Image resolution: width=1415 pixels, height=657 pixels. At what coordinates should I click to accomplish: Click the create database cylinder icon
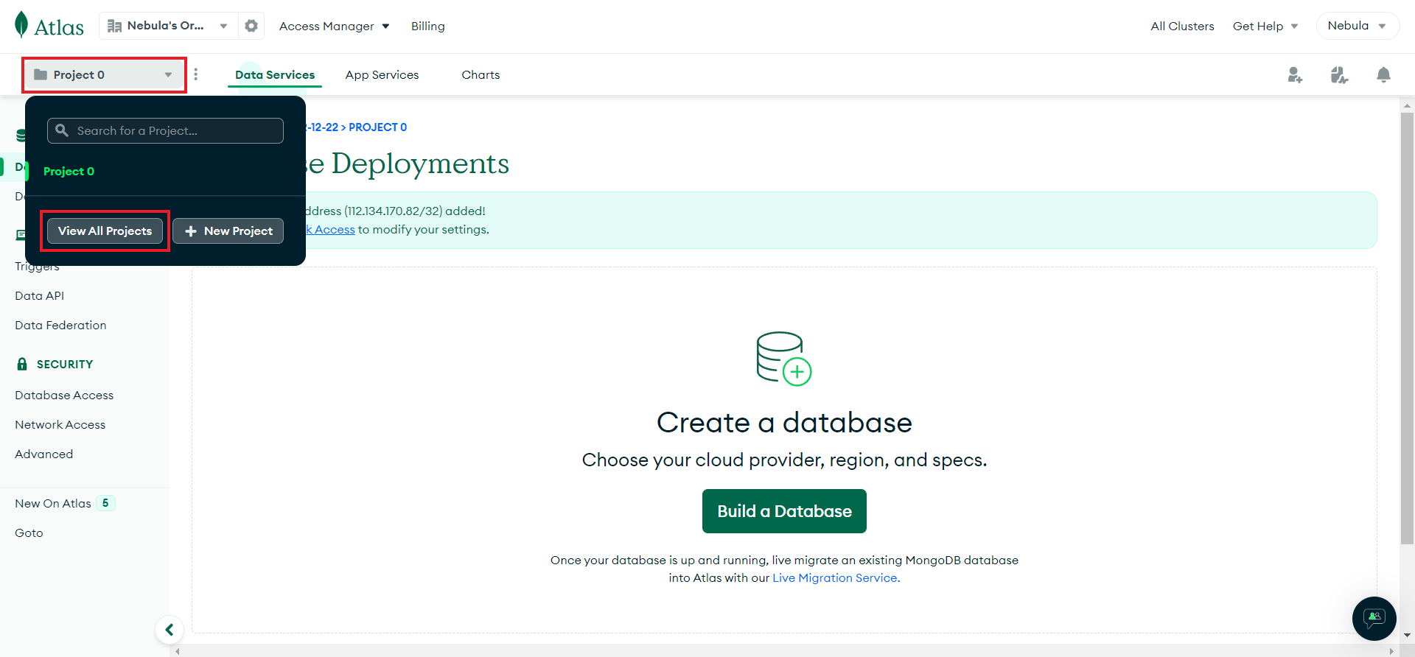784,359
